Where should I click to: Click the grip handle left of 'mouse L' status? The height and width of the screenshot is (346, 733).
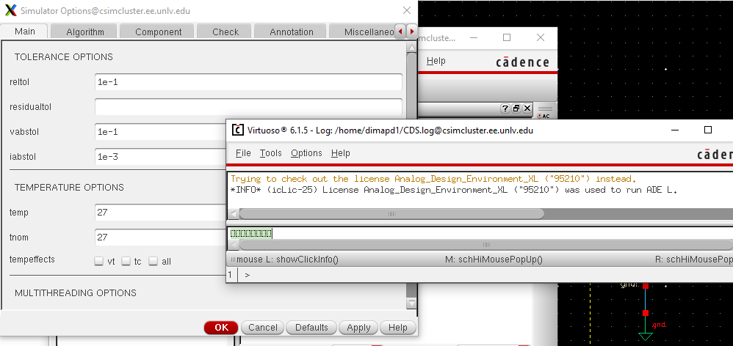click(x=233, y=259)
